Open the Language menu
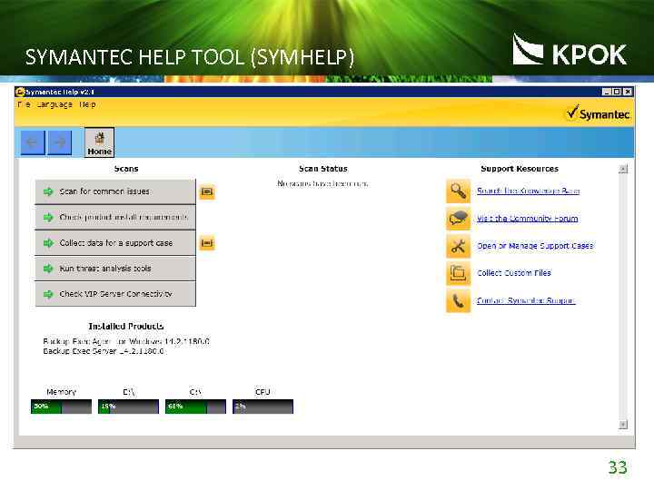The width and height of the screenshot is (654, 490). pos(54,104)
